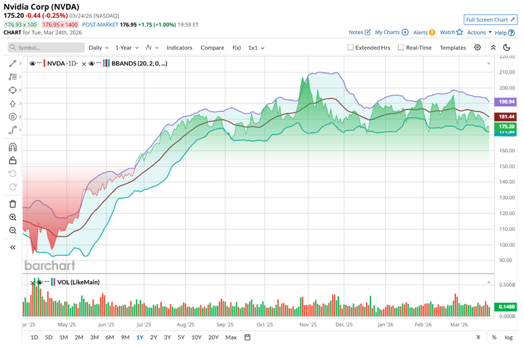Switch to dark mode moon icon

point(507,48)
